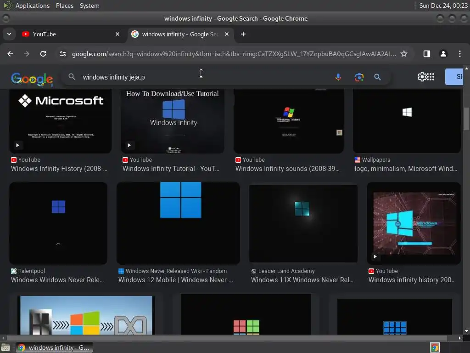This screenshot has height=353, width=470.
Task: Click the clock Sun Dec 24, 00:23
Action: [443, 6]
